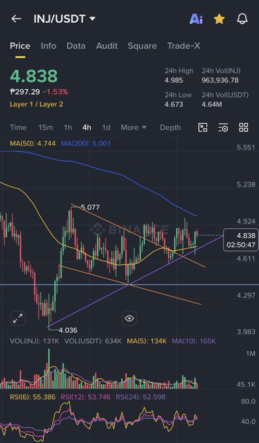Viewport: 259px width, 443px height.
Task: Tap the ₱297.29 converted price
Action: 25,92
